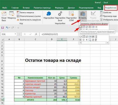The height and width of the screenshot is (105, 118).
Task: Toggle Относительные ссылки option
Action: pos(29,16)
